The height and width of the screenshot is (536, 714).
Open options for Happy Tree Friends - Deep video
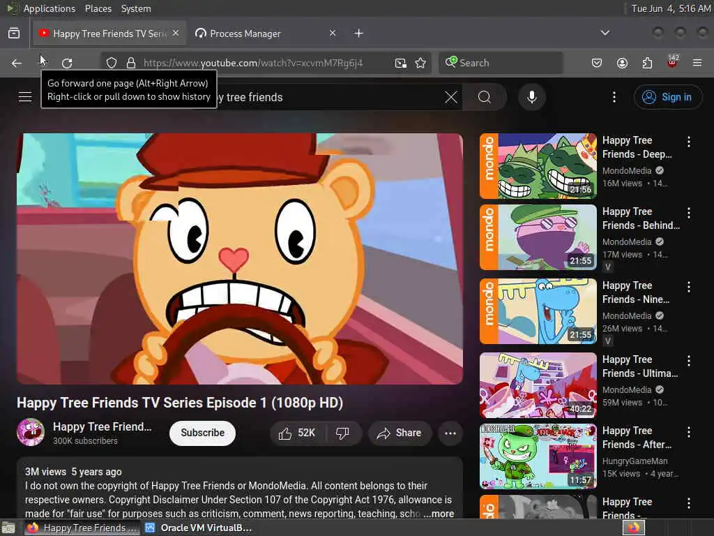pos(688,142)
